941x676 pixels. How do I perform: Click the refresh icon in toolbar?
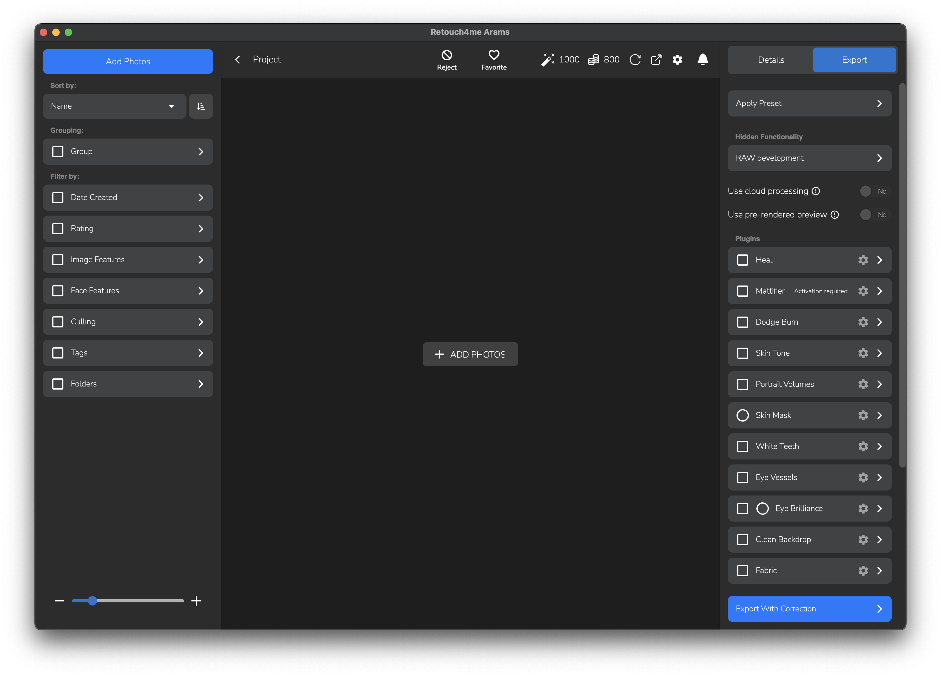(x=635, y=60)
